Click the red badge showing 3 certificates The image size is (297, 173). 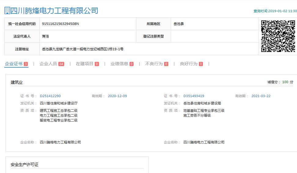[x=26, y=64]
